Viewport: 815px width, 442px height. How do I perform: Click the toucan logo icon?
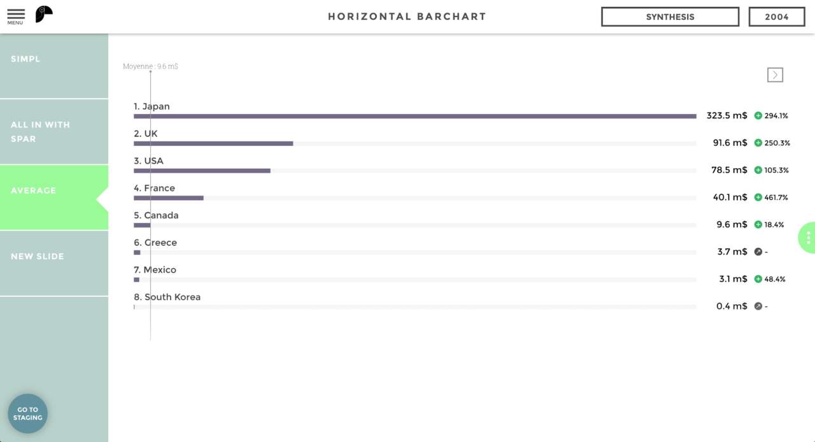point(43,14)
